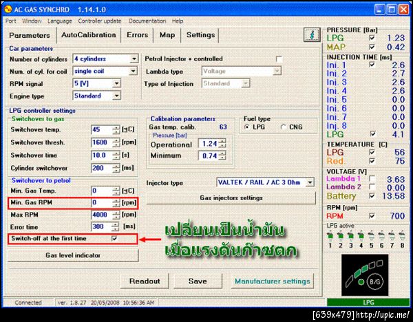413x322 pixels.
Task: Click the B/G fuel switch button image
Action: 375,281
